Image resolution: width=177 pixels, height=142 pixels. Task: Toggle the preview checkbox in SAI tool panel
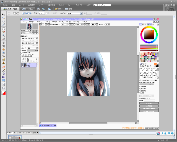tap(140, 98)
